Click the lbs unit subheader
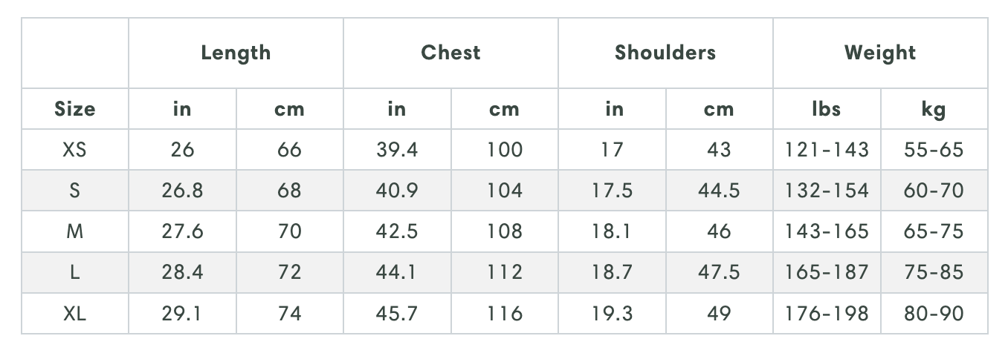Screen dimensions: 1008x356 [827, 109]
